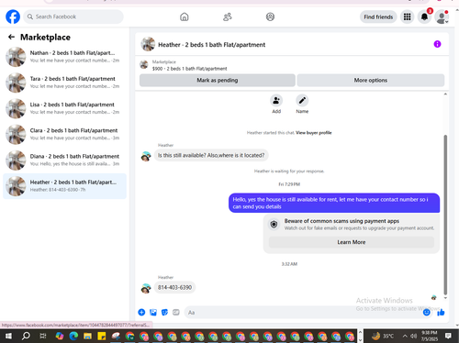This screenshot has height=343, width=459.
Task: Click the volume speaker tray icon
Action: [x=414, y=337]
